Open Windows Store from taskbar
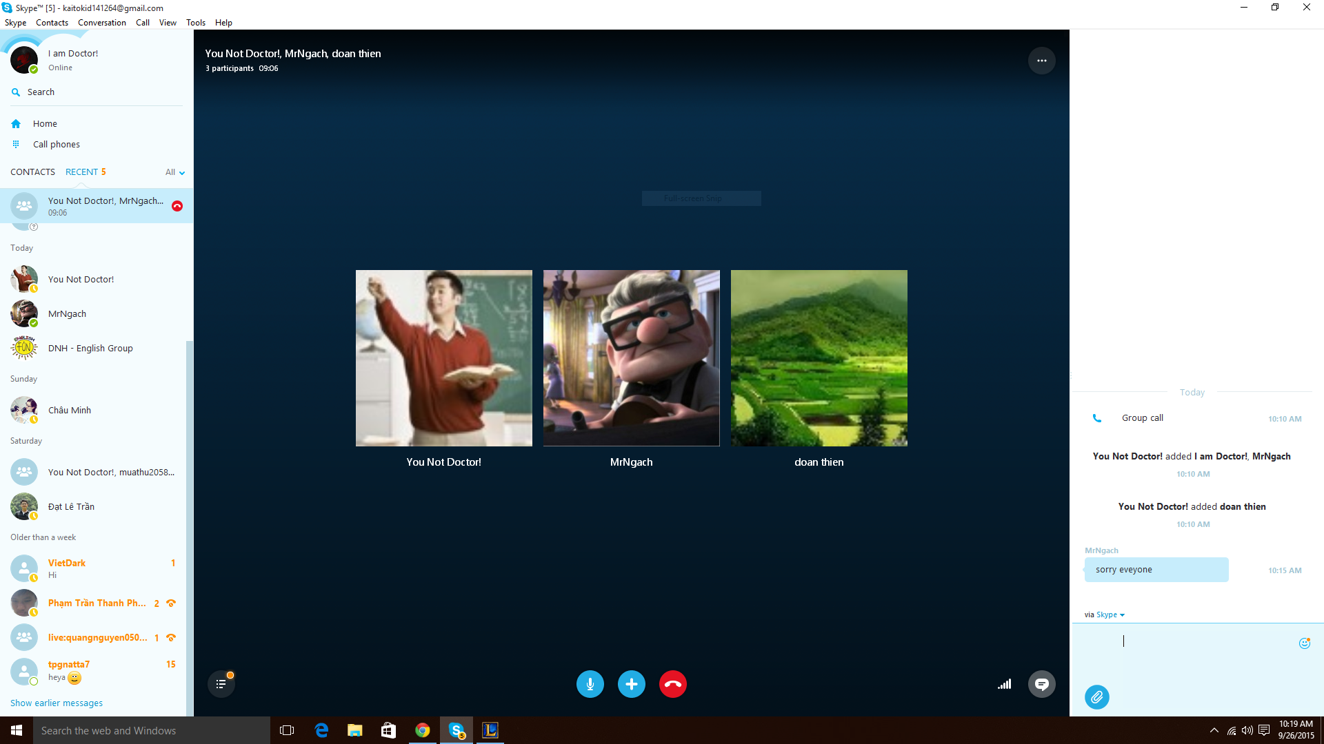Screen dimensions: 1324x744 [389, 730]
